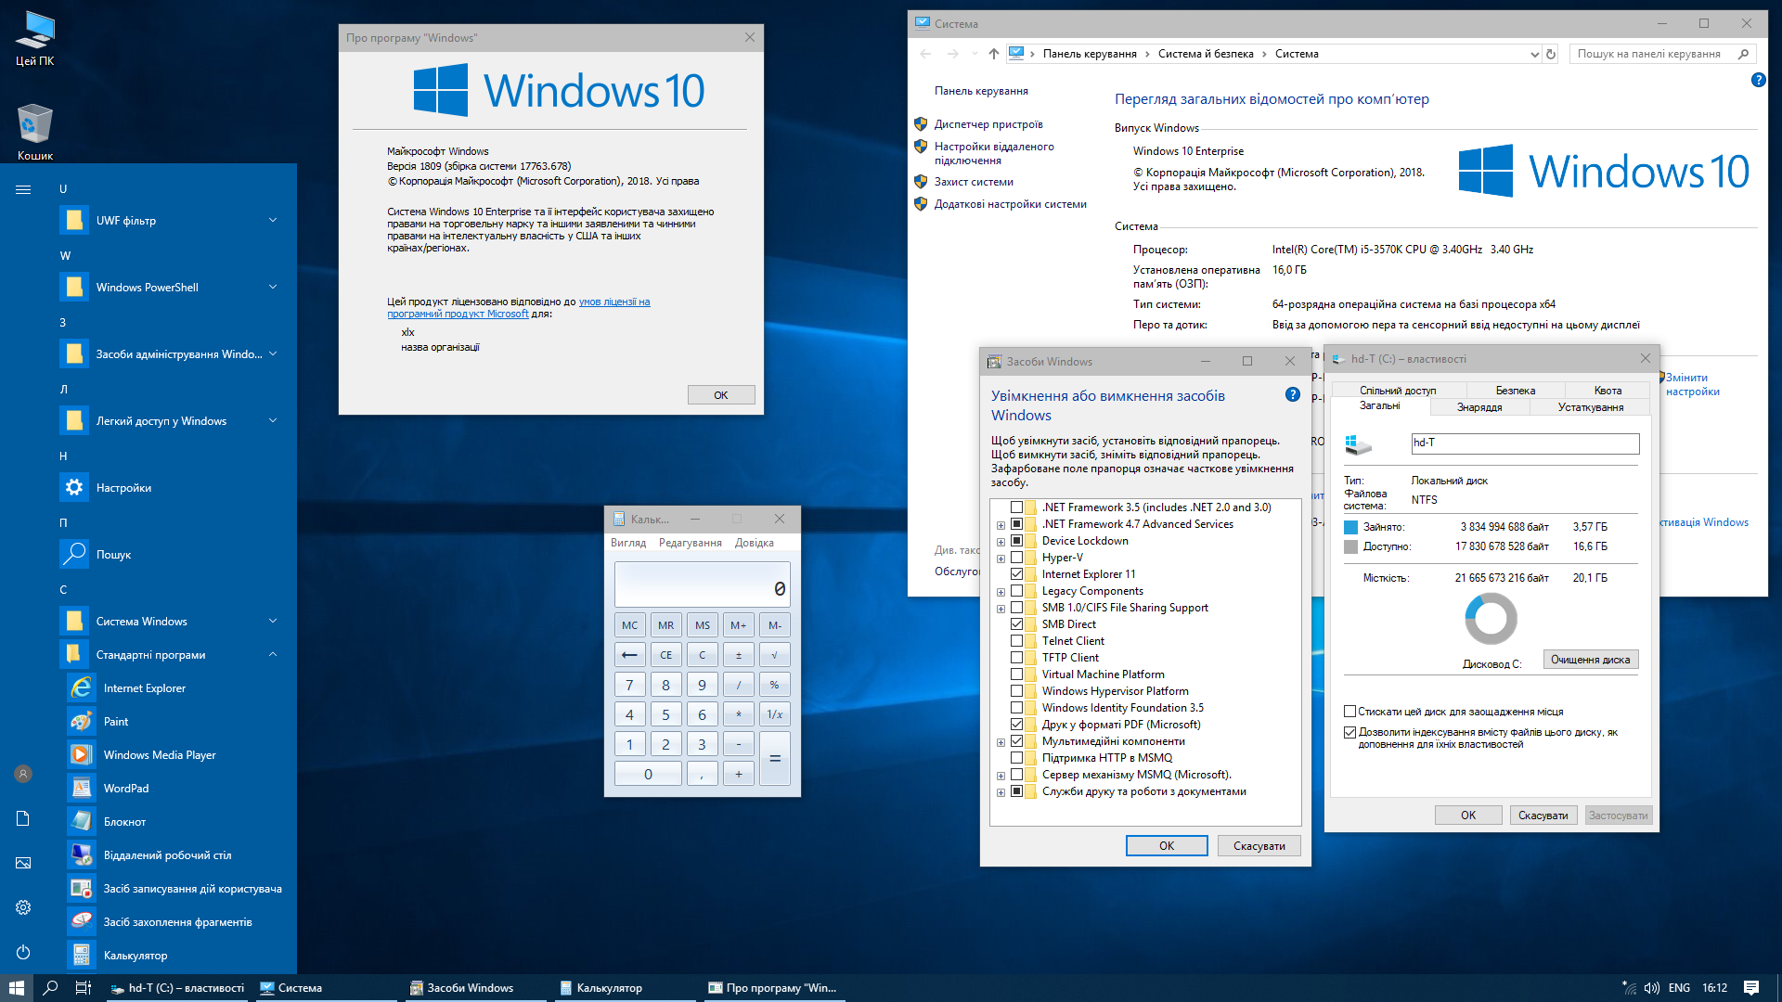This screenshot has width=1782, height=1002.
Task: Switch to Знаряддя tab in disk properties
Action: point(1479,407)
